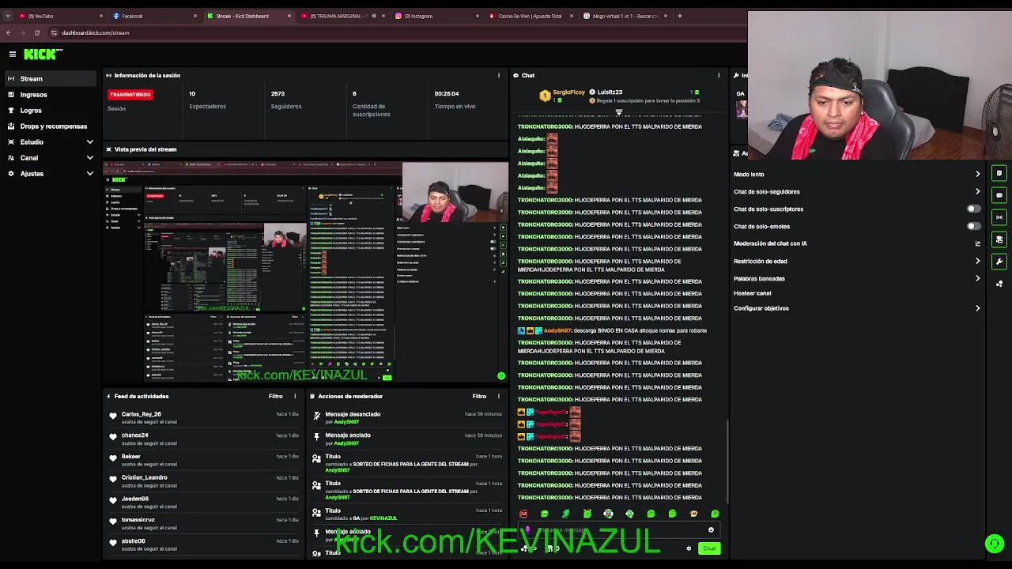This screenshot has width=1012, height=569.
Task: Switch to the Instagram browser tab
Action: coord(437,16)
